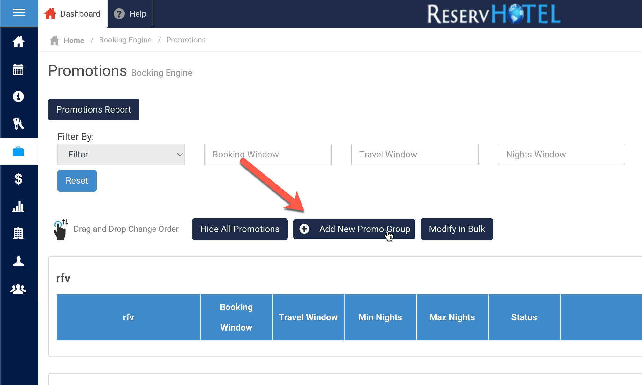642x385 pixels.
Task: Toggle Hide All Promotions
Action: (x=240, y=229)
